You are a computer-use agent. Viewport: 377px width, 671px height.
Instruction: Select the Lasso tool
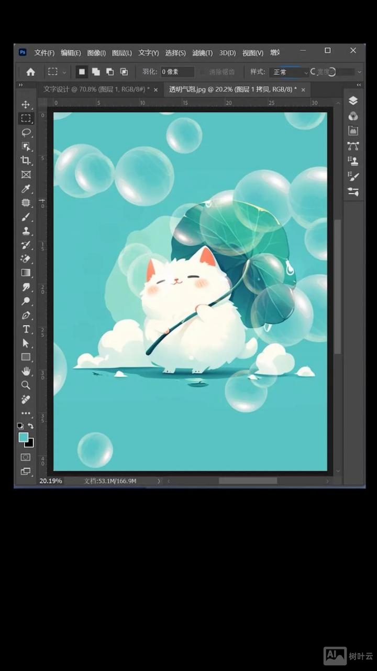coord(26,132)
